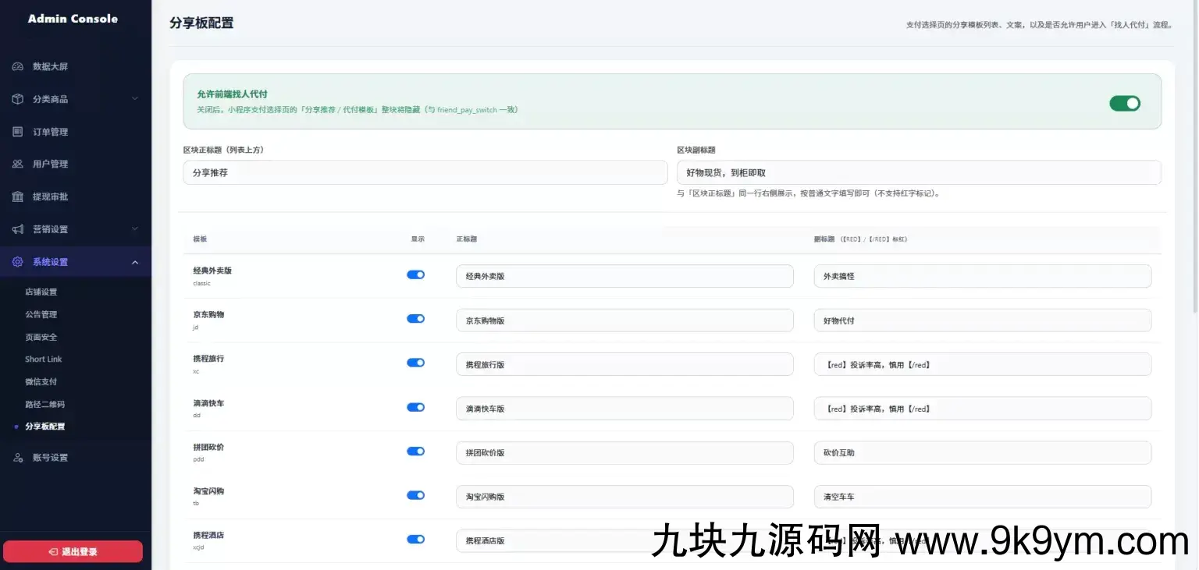This screenshot has height=570, width=1199.
Task: Toggle display switch for 携程旅行
Action: coord(415,363)
